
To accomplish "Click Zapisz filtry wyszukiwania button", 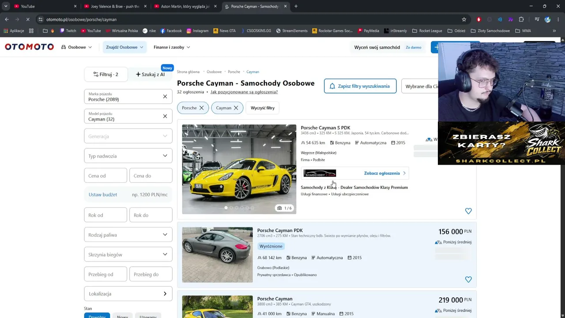I will [x=360, y=86].
